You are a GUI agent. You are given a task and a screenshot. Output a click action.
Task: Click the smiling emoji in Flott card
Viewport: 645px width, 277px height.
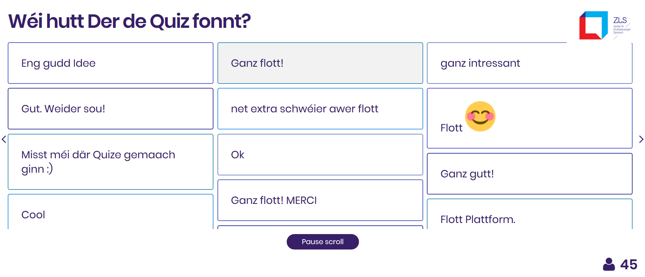coord(480,116)
